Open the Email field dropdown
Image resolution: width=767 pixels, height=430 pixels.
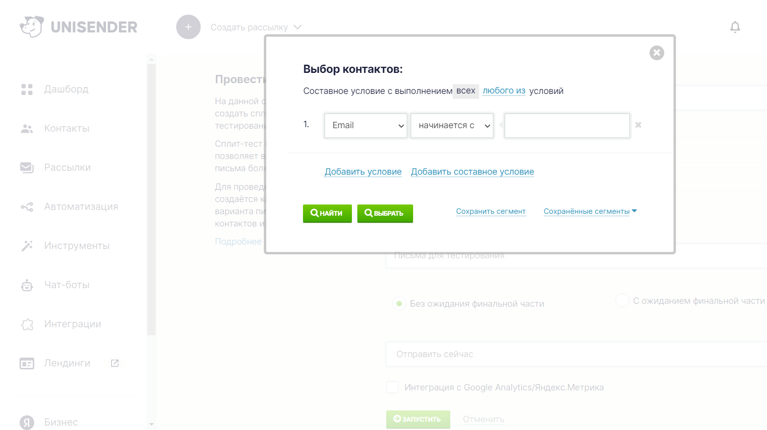click(366, 126)
